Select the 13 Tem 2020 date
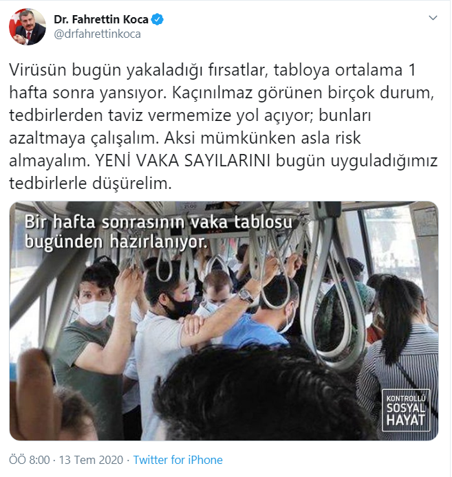Screen dimensions: 452x477 click(x=91, y=460)
